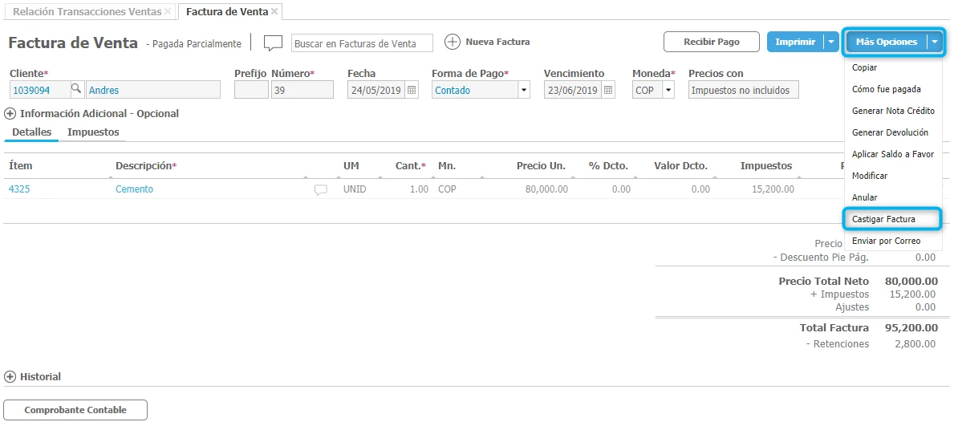
Task: Open the Vencimiento calendar picker icon
Action: coord(608,90)
